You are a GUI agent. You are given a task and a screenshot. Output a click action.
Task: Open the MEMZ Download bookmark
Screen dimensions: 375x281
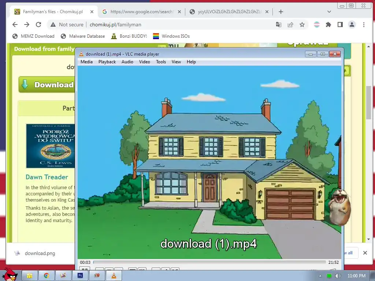[33, 36]
